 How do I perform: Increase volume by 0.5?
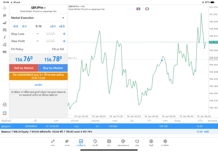coord(62,27)
